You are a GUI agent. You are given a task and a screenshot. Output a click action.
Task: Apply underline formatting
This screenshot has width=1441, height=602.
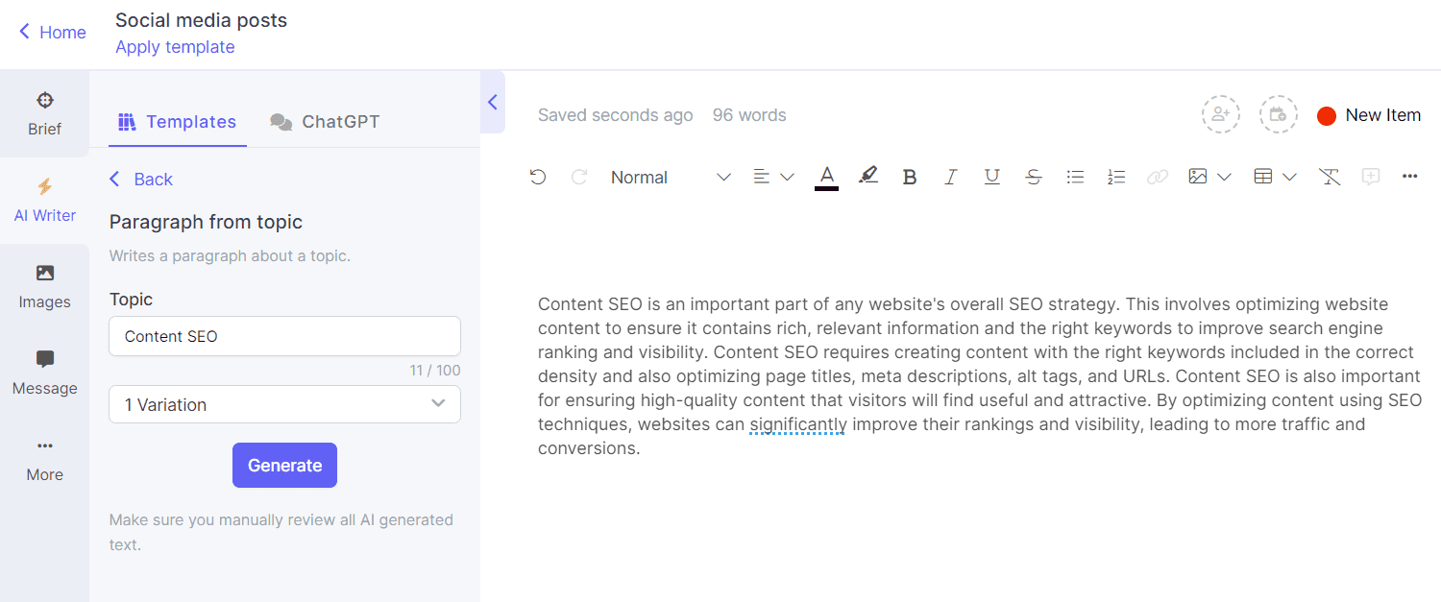[x=992, y=177]
